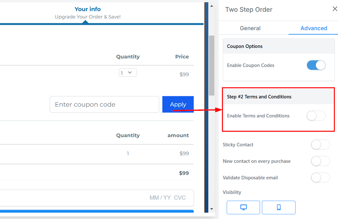The height and width of the screenshot is (219, 338).
Task: Click the scrollbar up arrow
Action: click(x=212, y=6)
